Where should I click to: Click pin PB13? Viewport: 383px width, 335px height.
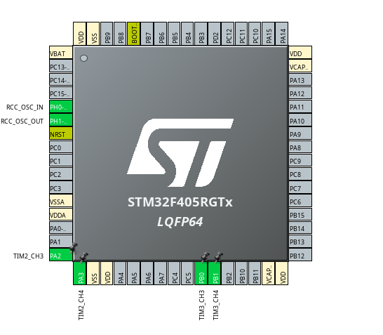(300, 242)
